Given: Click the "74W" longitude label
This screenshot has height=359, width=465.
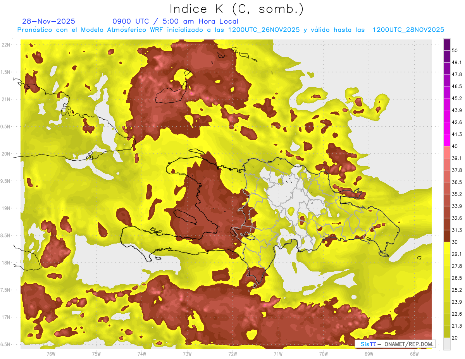Looking at the screenshot, I should tap(142, 353).
